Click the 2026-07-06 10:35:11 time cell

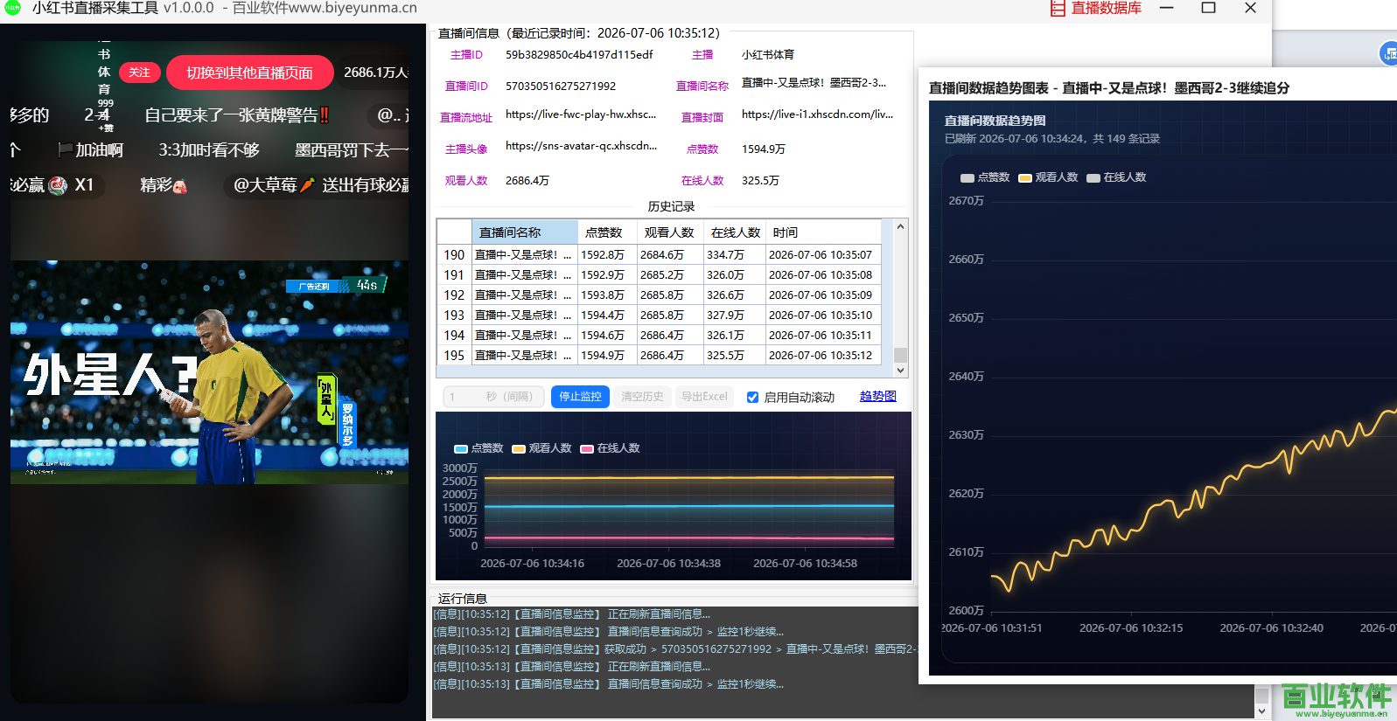(x=823, y=336)
